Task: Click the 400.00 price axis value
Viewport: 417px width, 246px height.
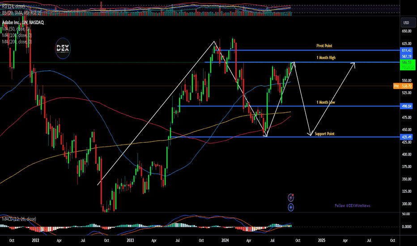Action: click(x=407, y=154)
